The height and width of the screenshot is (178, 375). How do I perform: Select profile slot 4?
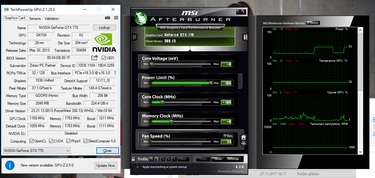(x=169, y=159)
